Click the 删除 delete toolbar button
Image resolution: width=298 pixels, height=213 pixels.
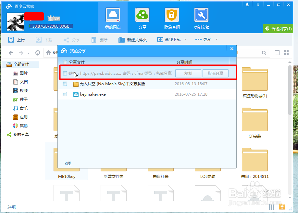[99, 40]
